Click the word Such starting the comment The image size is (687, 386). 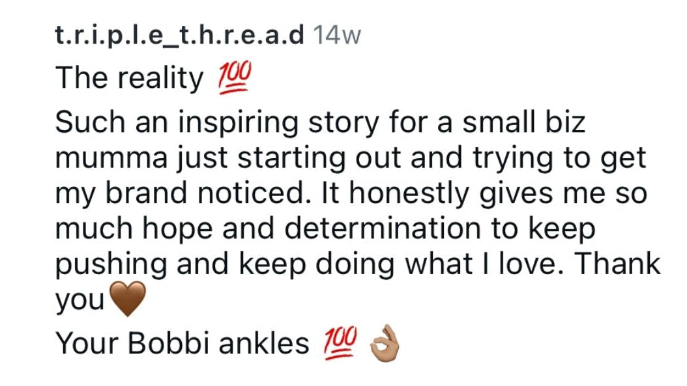click(x=90, y=122)
